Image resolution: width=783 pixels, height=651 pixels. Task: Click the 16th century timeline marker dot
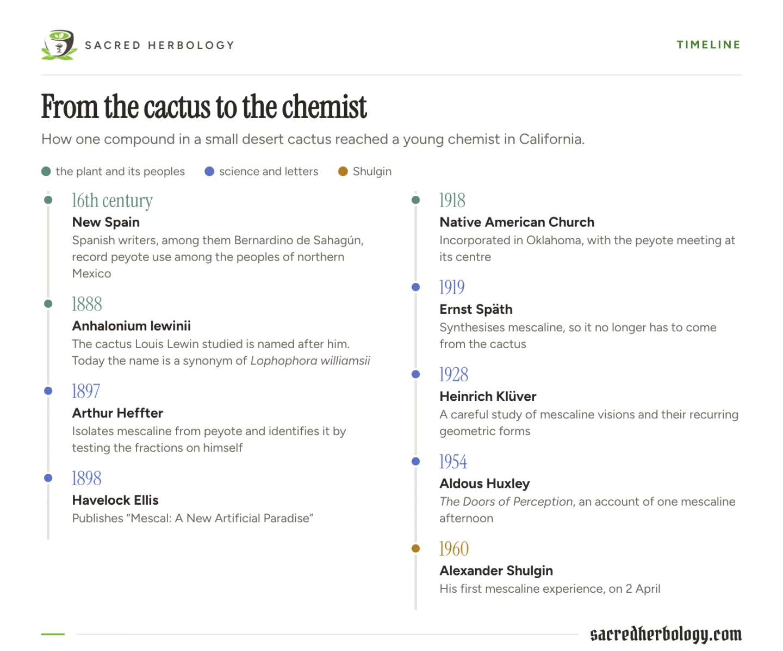(48, 200)
